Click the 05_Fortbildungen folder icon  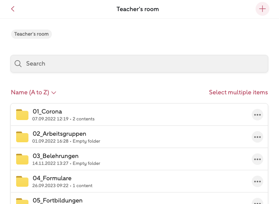pos(22,201)
